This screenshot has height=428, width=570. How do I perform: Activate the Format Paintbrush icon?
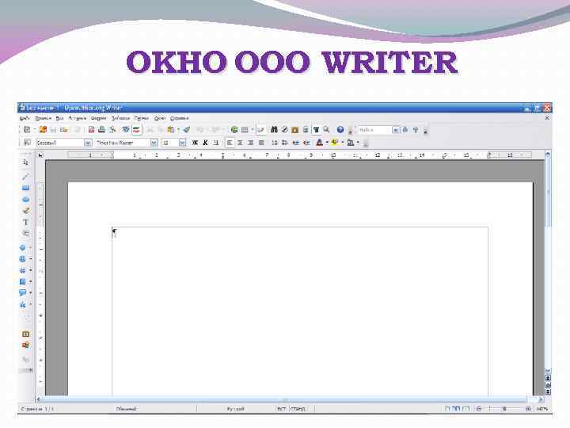187,129
